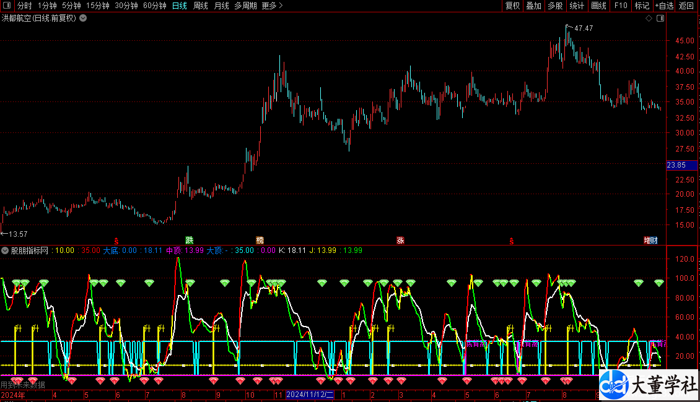Click the diamond marker icon above the chart
The image size is (700, 402).
click(649, 19)
